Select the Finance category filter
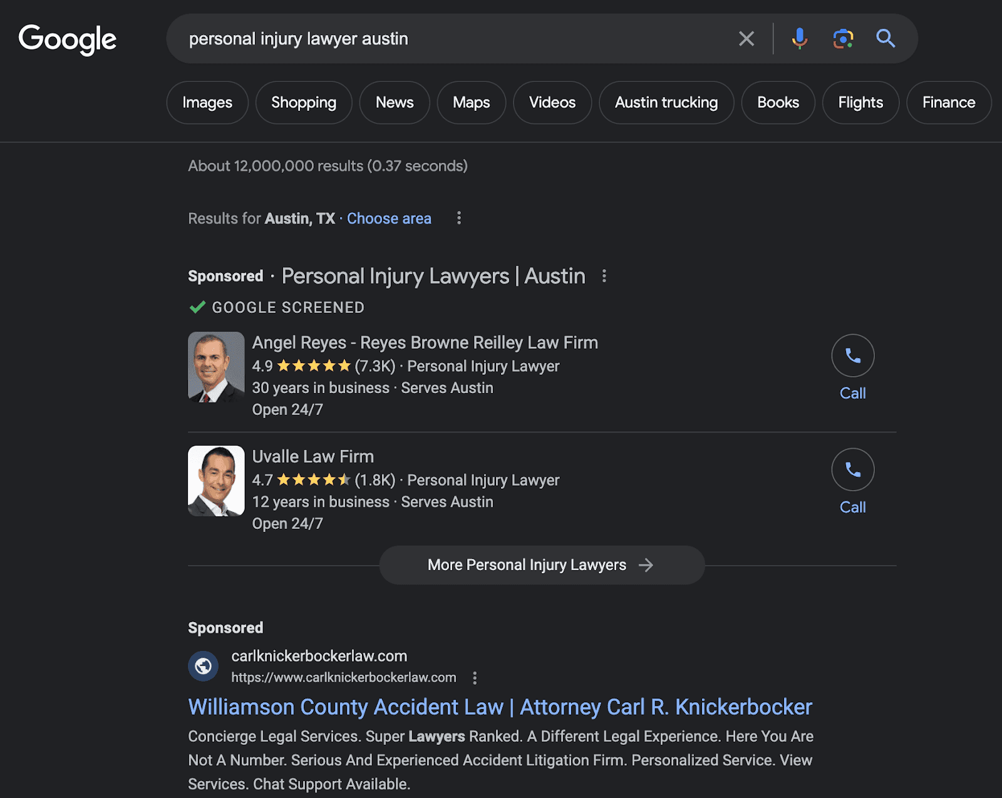Image resolution: width=1002 pixels, height=798 pixels. [948, 102]
